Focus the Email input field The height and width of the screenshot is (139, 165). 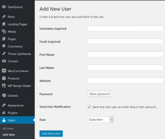[x=125, y=41]
